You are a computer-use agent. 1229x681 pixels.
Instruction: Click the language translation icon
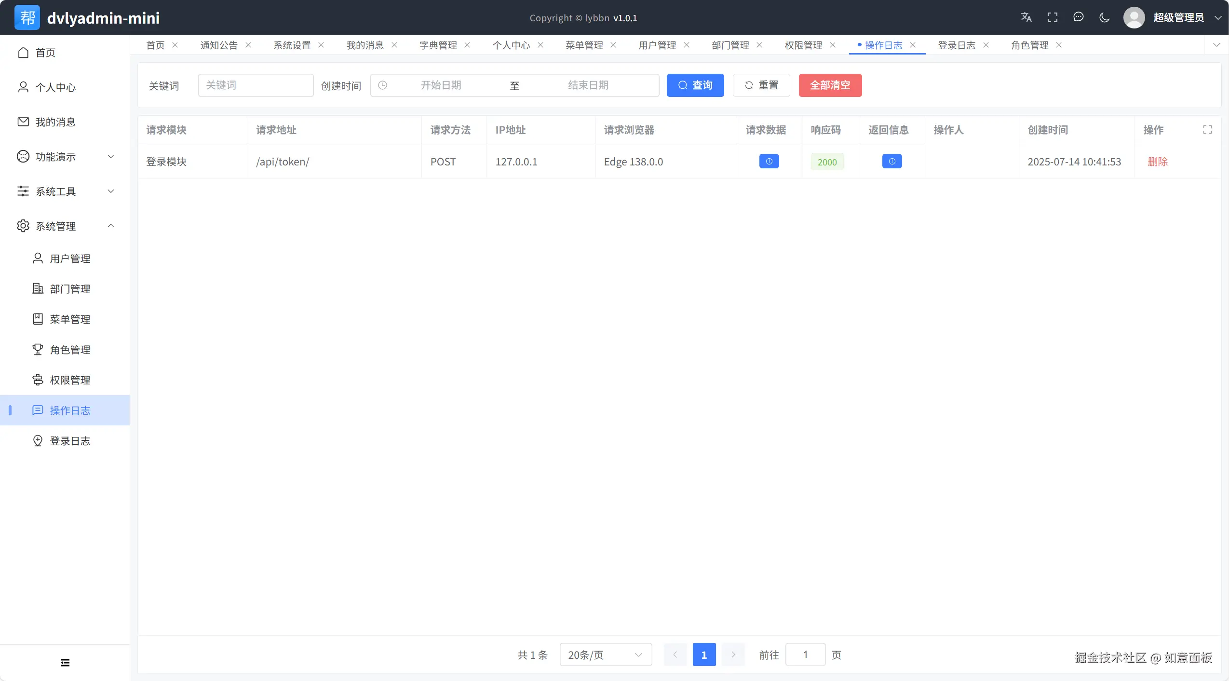[1026, 17]
